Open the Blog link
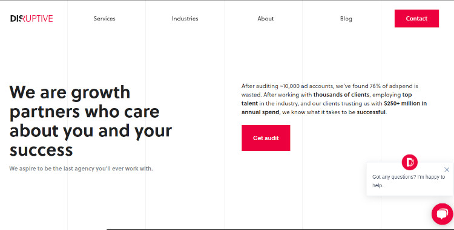Screen dimensions: 454x230 tap(346, 19)
